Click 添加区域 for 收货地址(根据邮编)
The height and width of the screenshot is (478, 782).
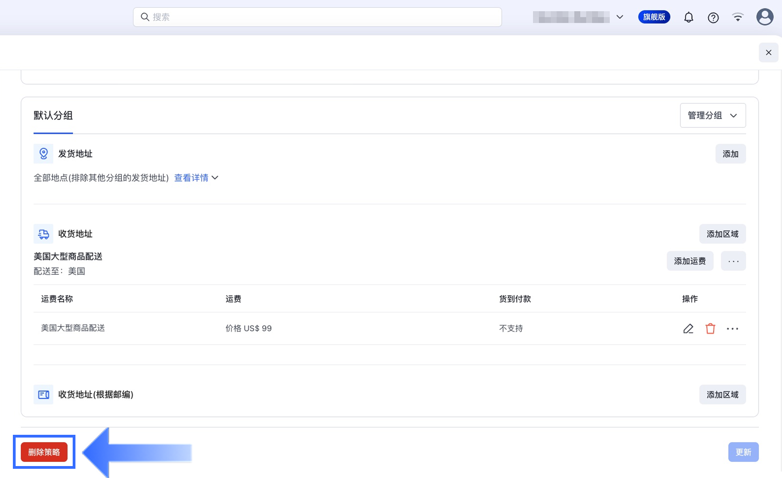click(723, 395)
